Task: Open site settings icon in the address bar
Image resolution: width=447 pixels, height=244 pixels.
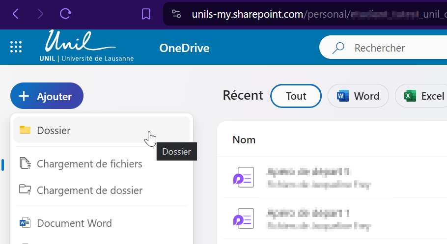Action: click(x=177, y=14)
